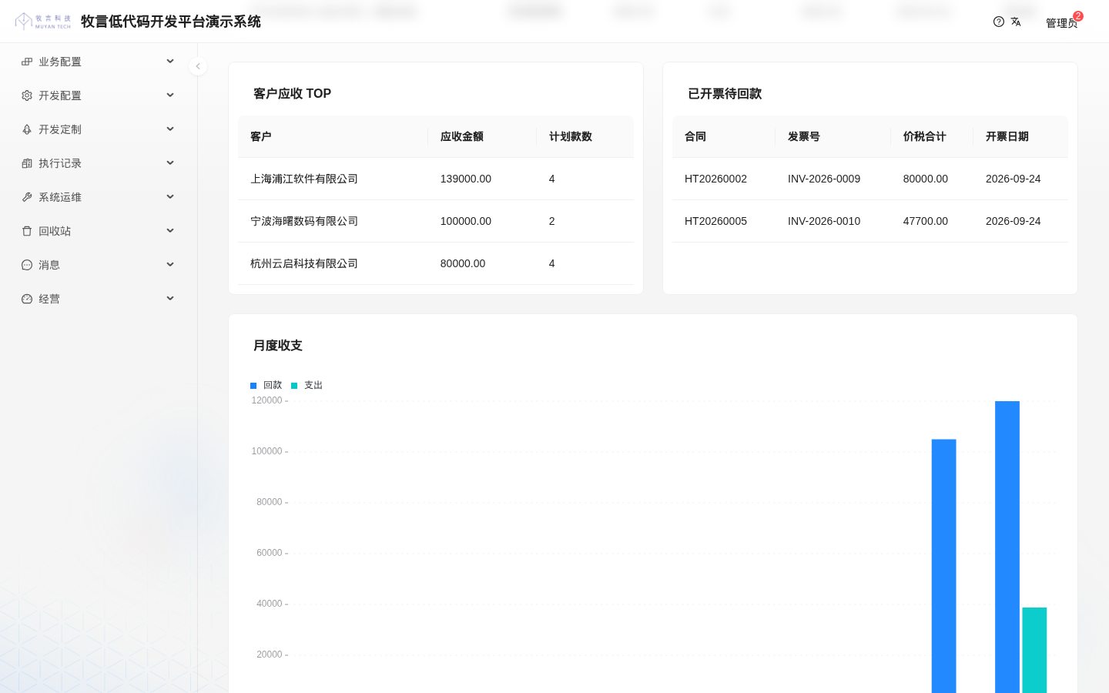Expand the 业务配置 menu chevron
The height and width of the screenshot is (693, 1109).
[170, 62]
